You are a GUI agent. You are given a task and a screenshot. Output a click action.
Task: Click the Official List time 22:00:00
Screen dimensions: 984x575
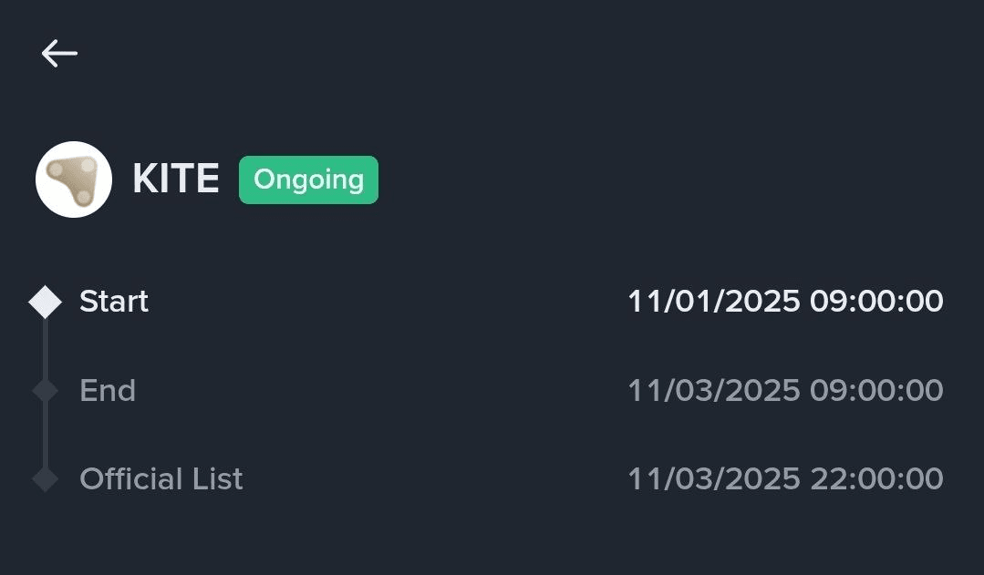[x=876, y=479]
